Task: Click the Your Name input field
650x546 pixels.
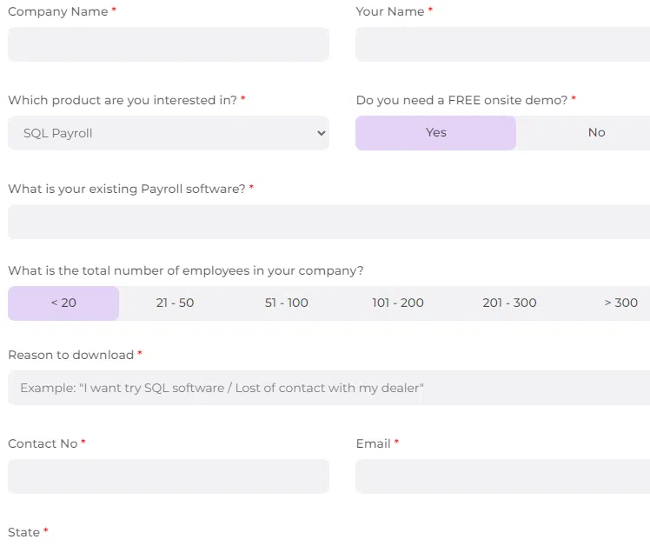Action: click(502, 44)
